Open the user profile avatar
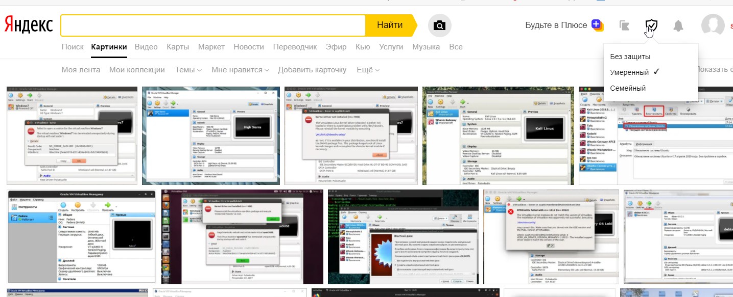 click(x=713, y=25)
